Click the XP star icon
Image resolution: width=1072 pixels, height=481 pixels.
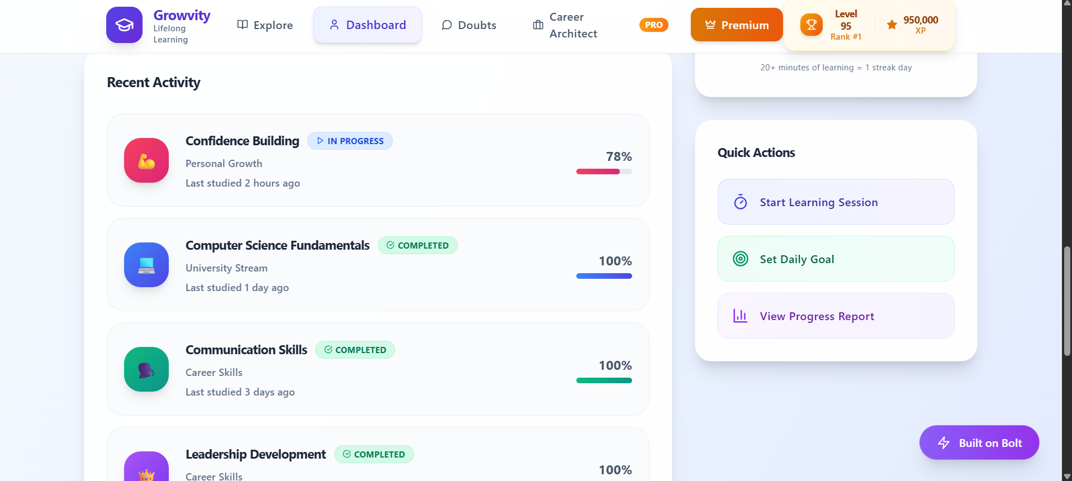pos(892,24)
